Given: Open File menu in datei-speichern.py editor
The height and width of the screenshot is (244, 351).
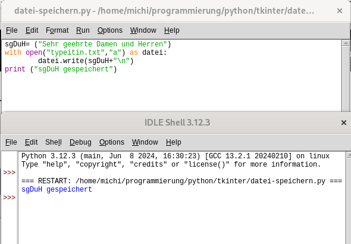Looking at the screenshot, I should point(12,30).
